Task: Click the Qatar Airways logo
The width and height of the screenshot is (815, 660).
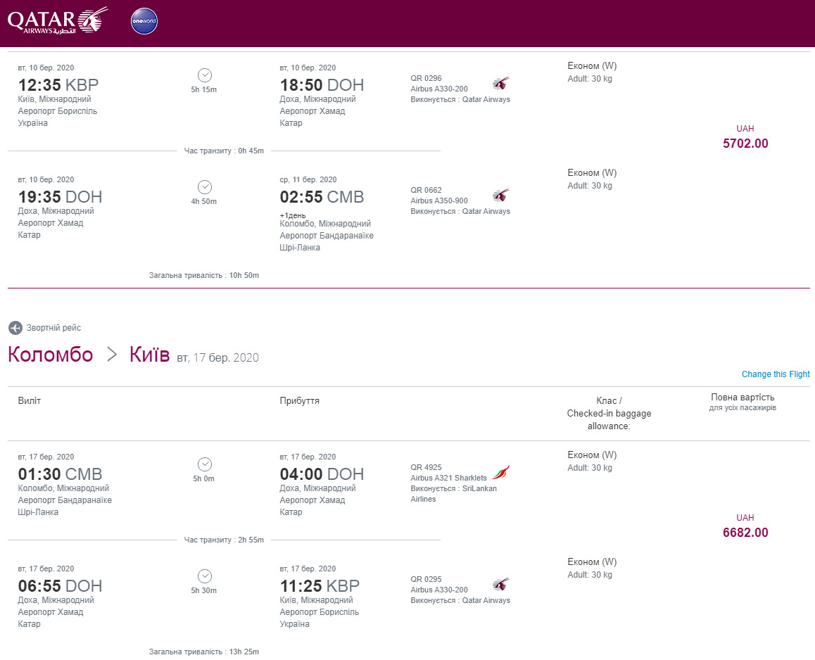Action: [x=58, y=21]
